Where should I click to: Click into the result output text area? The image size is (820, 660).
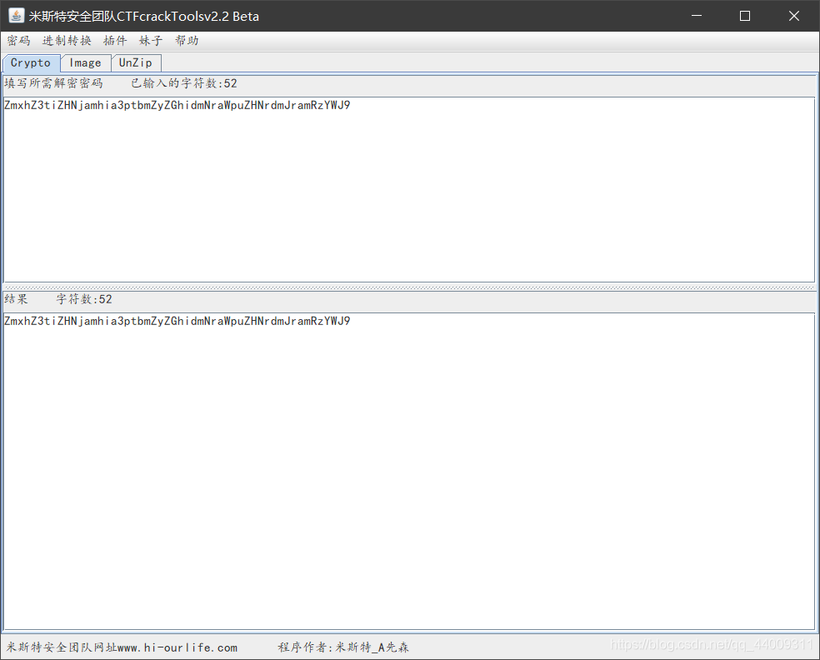tap(409, 471)
